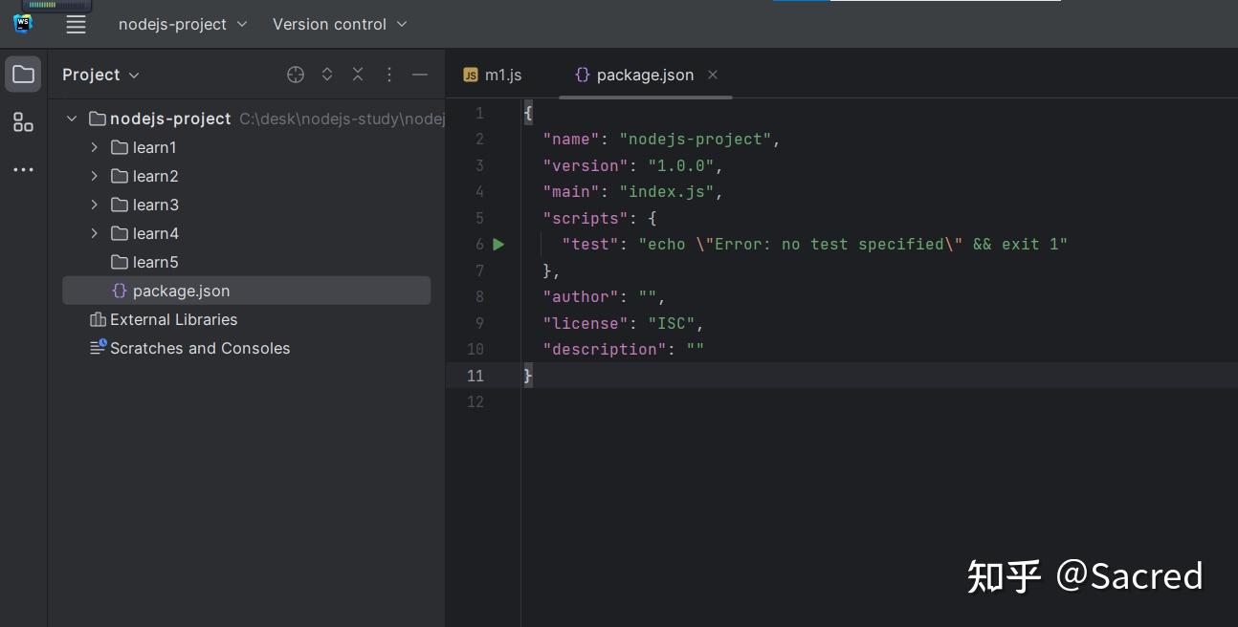Click Expand Selected arrows icon
This screenshot has height=627, width=1238.
327,75
